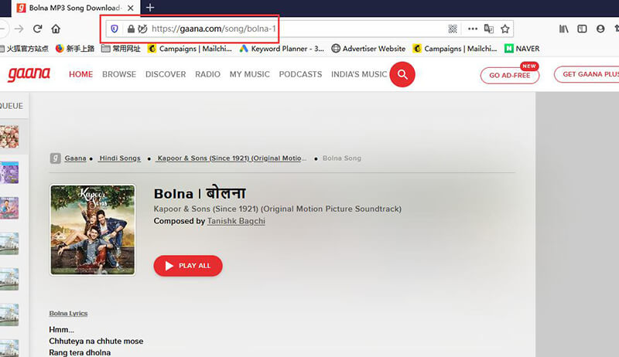Open the DISCOVER menu item

click(x=166, y=74)
